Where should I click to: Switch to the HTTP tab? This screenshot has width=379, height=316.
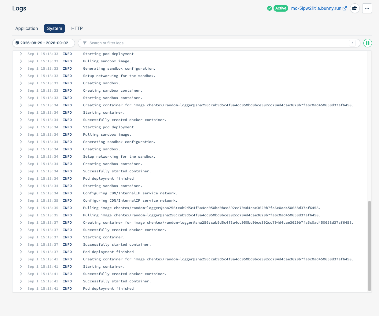tap(77, 28)
